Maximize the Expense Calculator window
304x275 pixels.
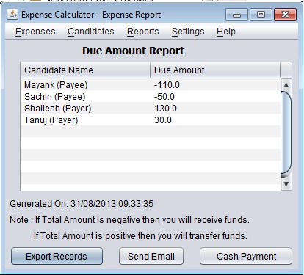click(261, 15)
